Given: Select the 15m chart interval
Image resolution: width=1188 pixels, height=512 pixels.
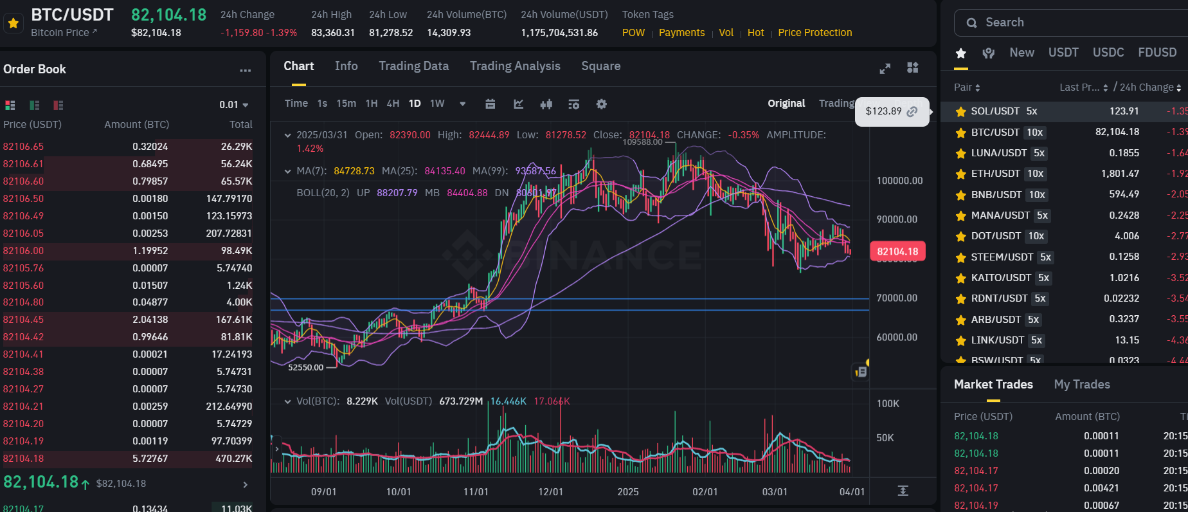Looking at the screenshot, I should [x=346, y=104].
